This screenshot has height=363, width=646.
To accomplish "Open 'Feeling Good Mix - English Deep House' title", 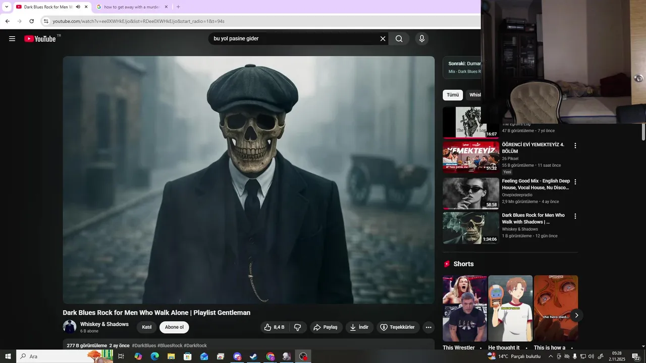I will pyautogui.click(x=535, y=184).
